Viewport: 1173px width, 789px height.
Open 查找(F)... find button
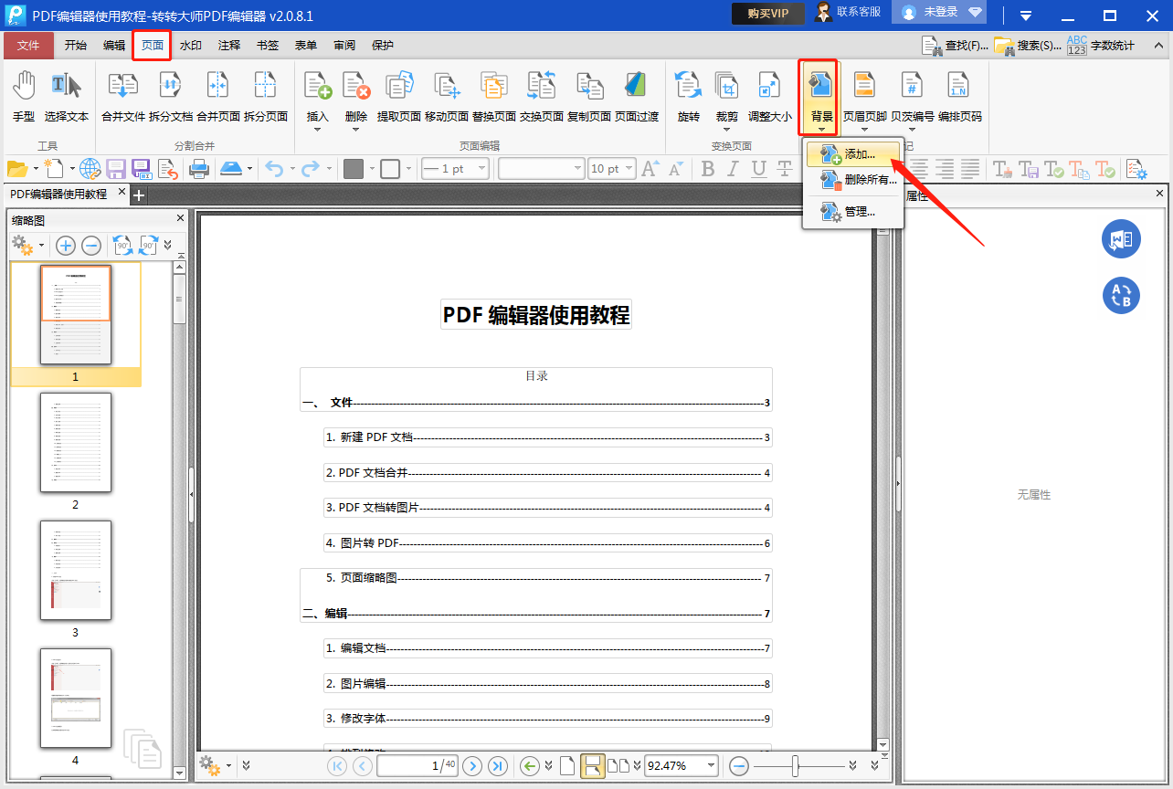(956, 46)
